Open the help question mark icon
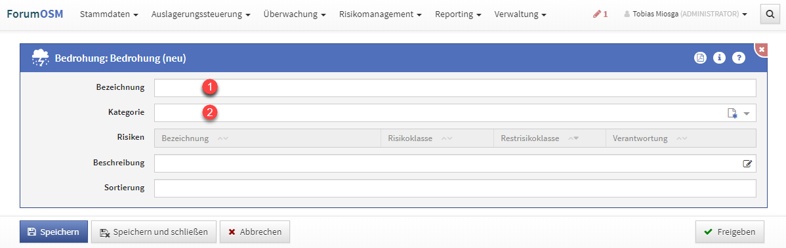 pos(738,58)
